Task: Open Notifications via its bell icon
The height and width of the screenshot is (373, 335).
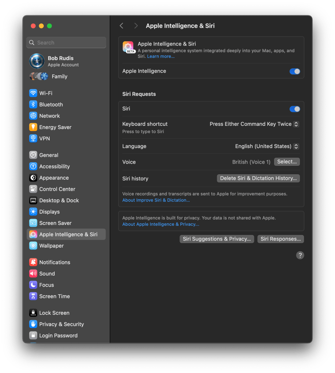Action: pos(33,262)
